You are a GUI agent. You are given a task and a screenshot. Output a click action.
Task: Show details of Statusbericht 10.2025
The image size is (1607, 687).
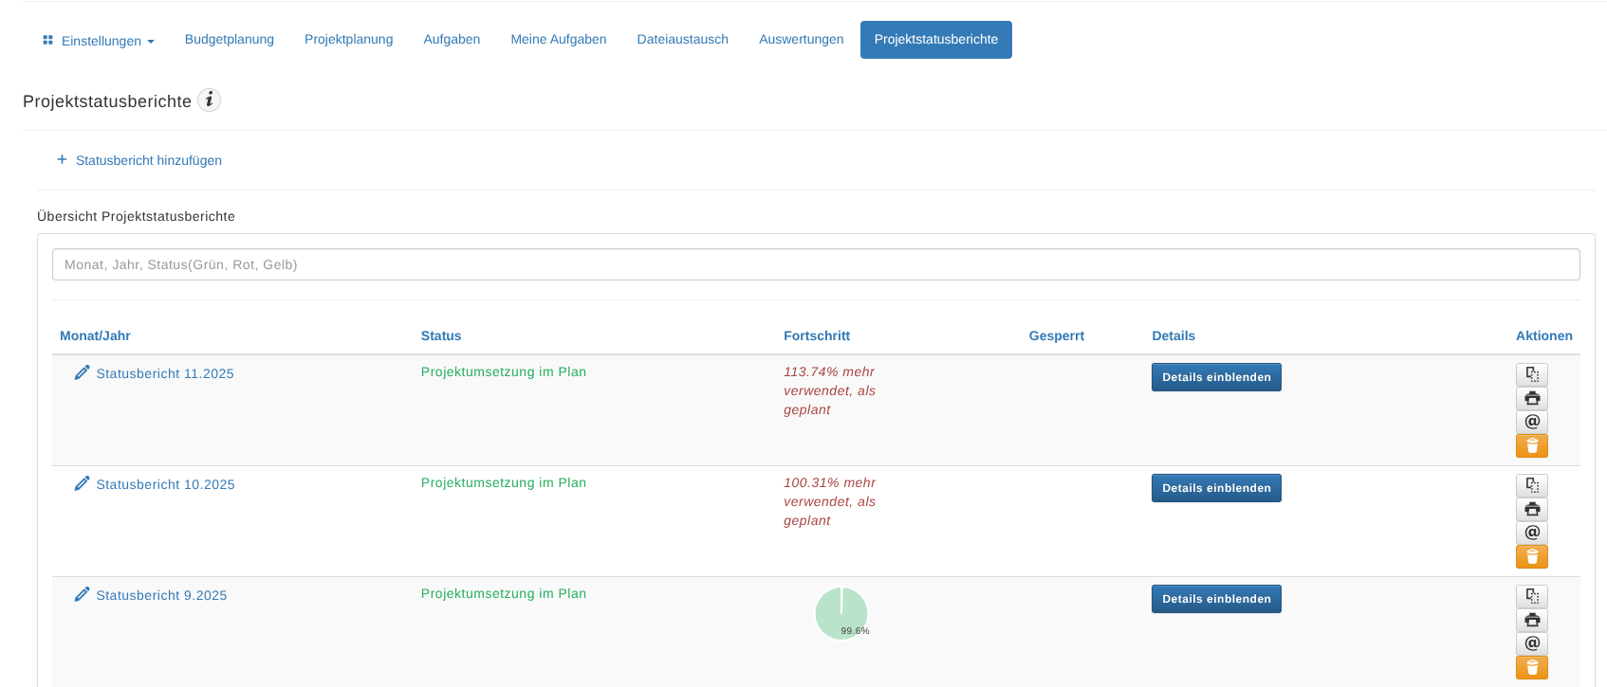coord(1215,488)
